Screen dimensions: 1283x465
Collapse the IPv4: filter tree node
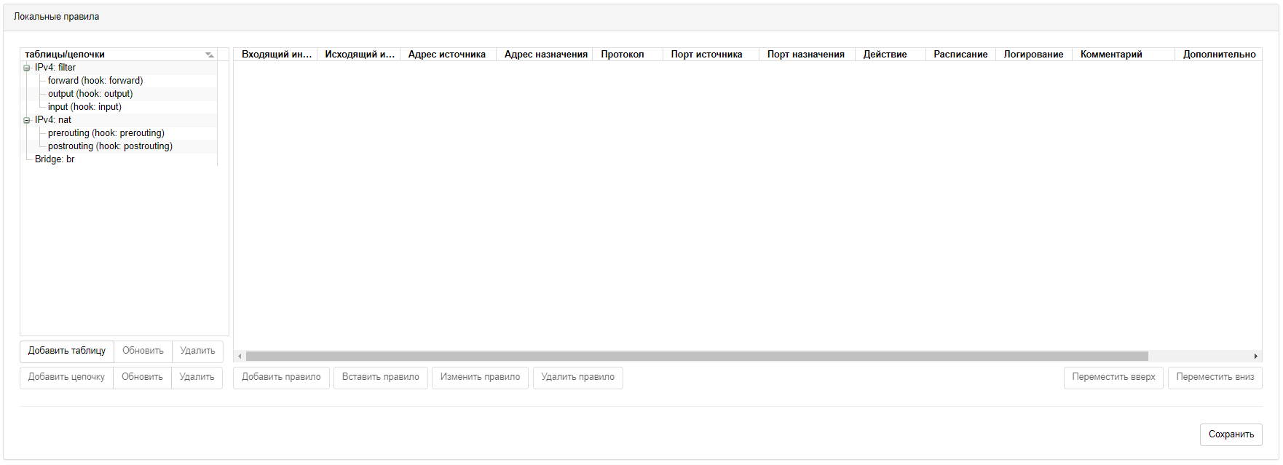[x=27, y=68]
